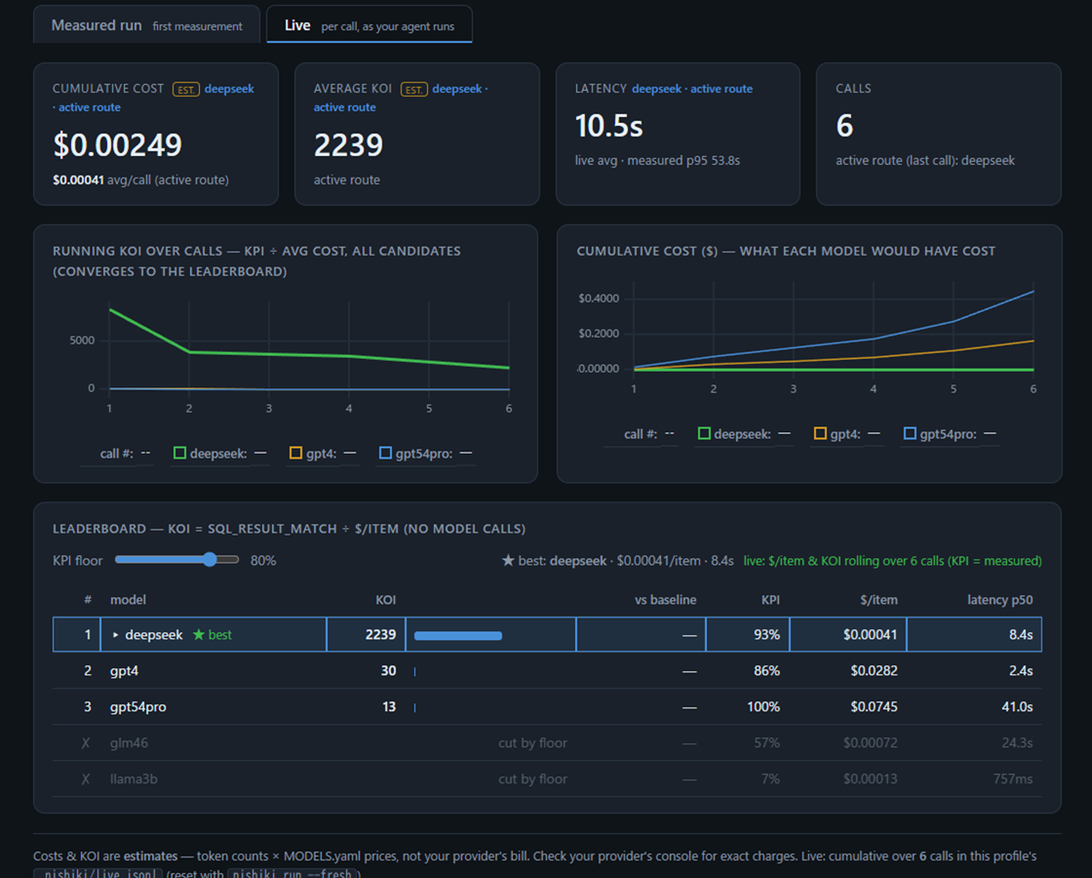Viewport: 1092px width, 878px height.
Task: Click the 41.0s latency cell for gpt54pro
Action: coord(1017,706)
